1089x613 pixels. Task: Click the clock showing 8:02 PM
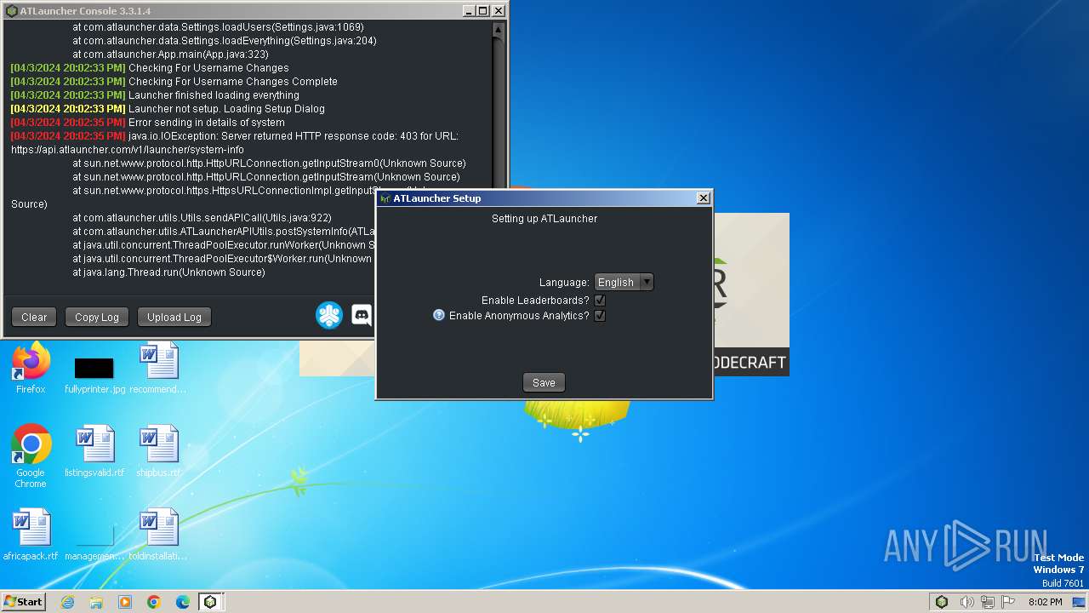pyautogui.click(x=1045, y=602)
